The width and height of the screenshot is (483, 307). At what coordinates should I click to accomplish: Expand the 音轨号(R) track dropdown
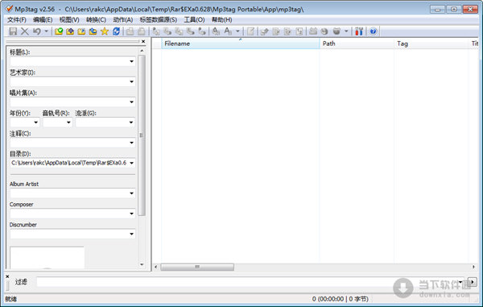click(68, 122)
